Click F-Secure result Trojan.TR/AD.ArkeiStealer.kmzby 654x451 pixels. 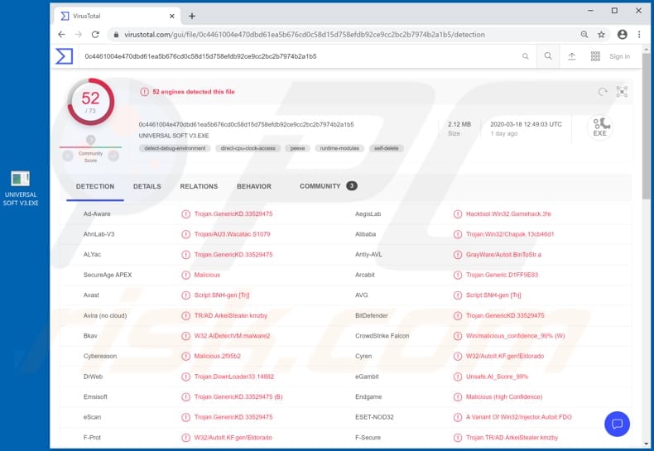[x=512, y=438]
